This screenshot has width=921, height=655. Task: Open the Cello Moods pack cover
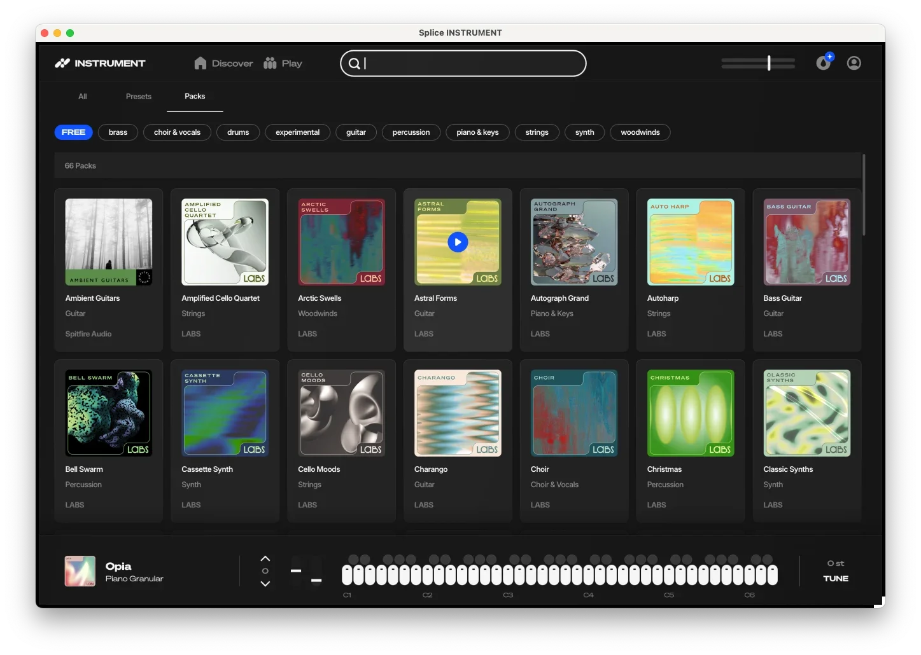tap(341, 413)
